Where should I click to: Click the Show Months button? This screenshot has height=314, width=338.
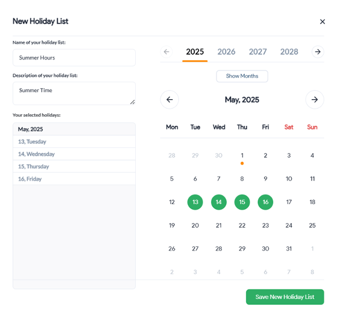pos(242,76)
